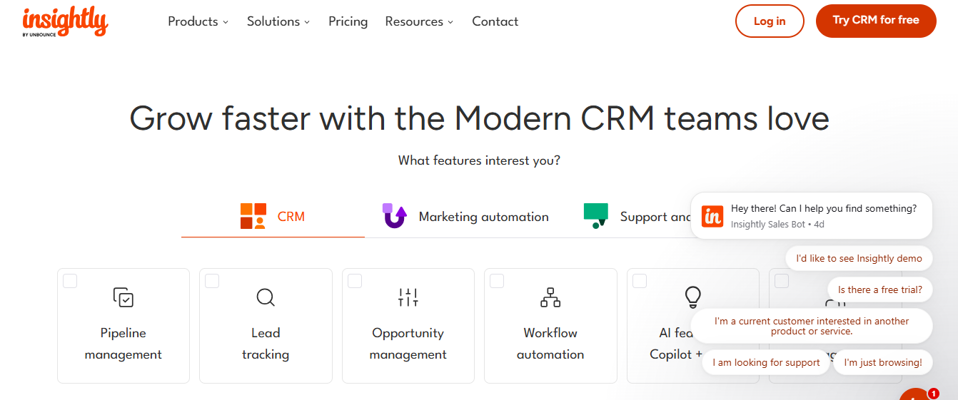Click the AI features lightbulb icon
This screenshot has width=958, height=400.
(x=692, y=297)
